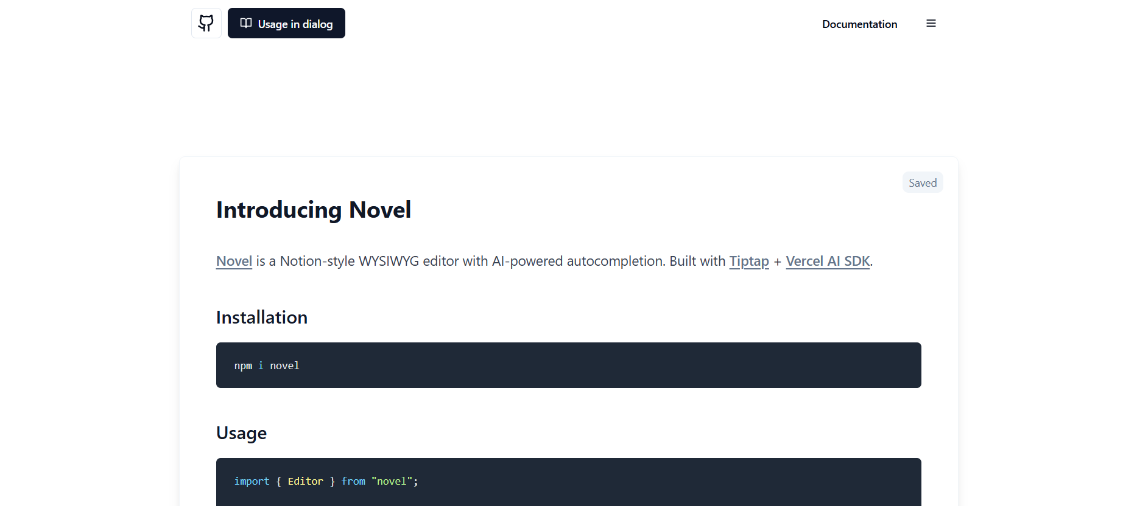
Task: Click the Usage in dialog button
Action: (286, 23)
